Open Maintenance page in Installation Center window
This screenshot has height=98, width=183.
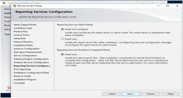(8, 17)
